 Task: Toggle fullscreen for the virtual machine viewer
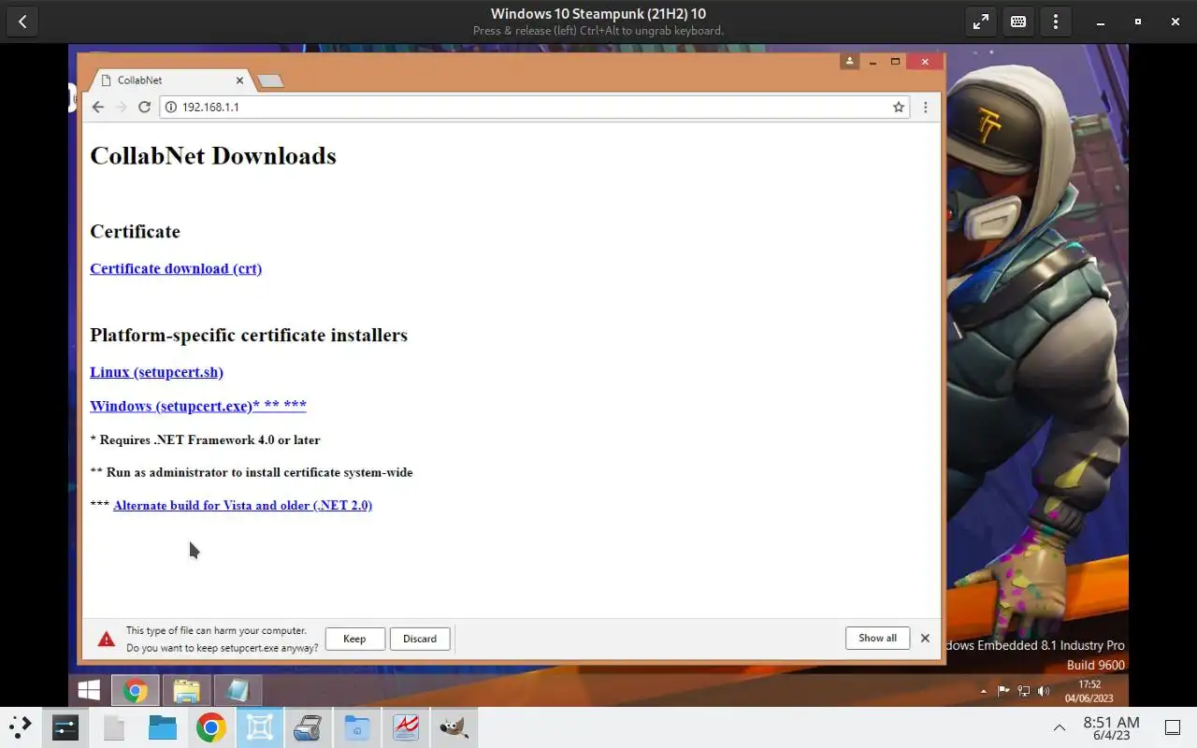[x=981, y=22]
